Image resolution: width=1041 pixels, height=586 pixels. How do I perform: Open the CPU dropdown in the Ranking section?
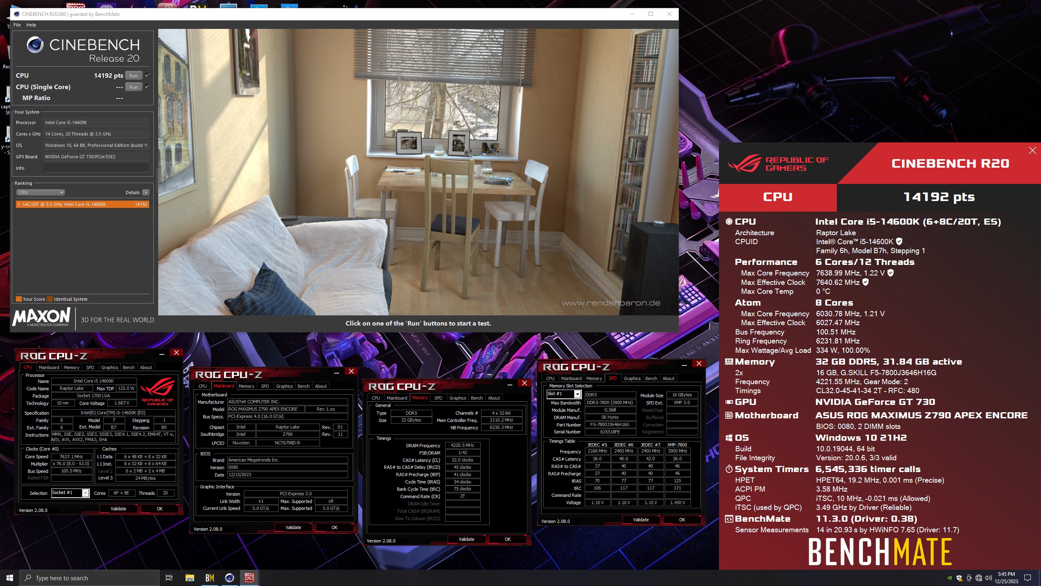pyautogui.click(x=40, y=192)
